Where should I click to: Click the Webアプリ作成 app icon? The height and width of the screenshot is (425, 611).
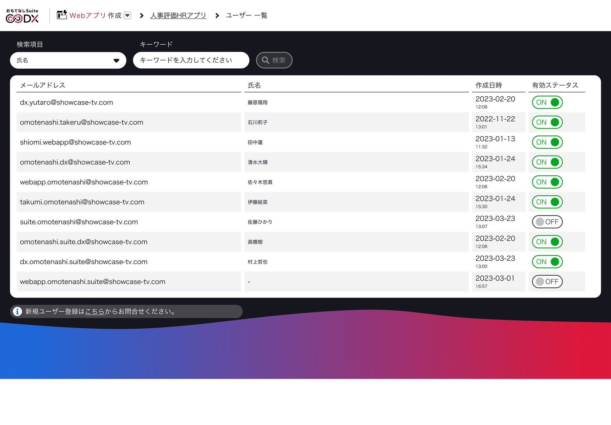(x=62, y=15)
